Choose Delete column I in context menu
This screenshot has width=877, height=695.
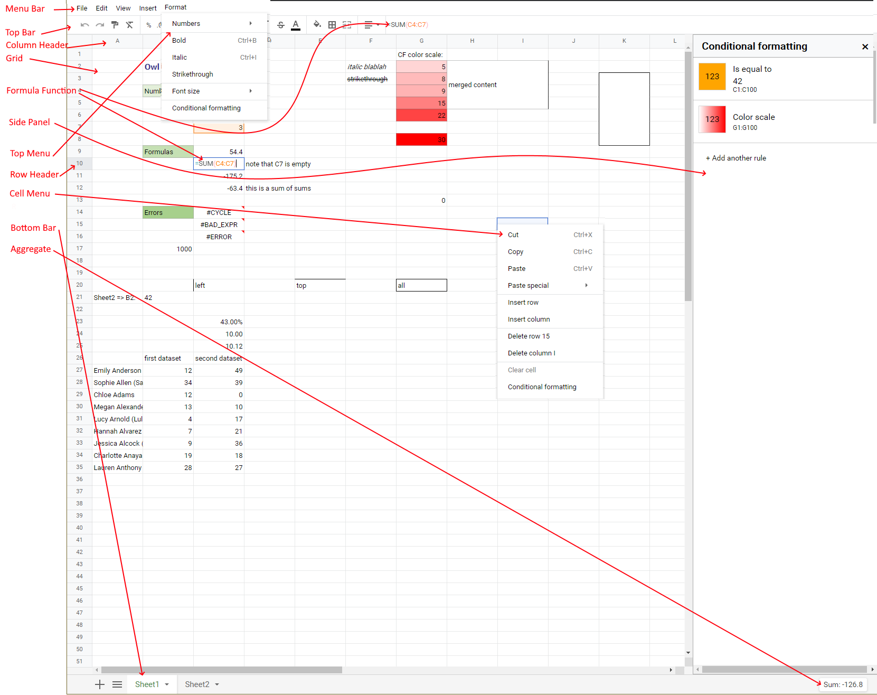550,353
